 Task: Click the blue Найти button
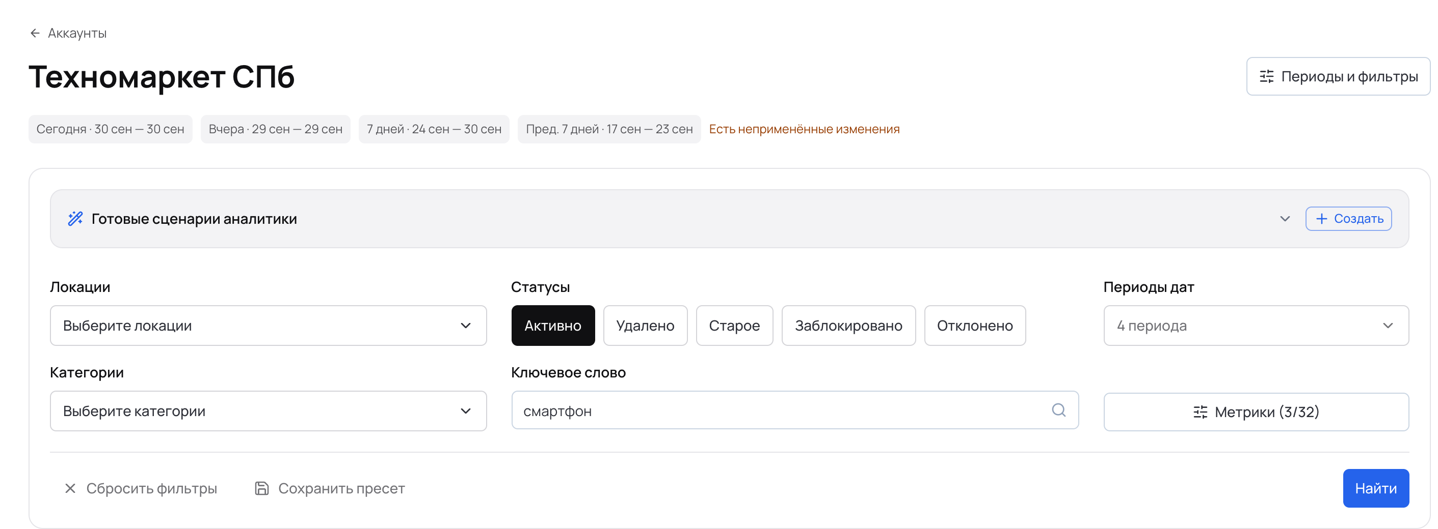click(x=1375, y=488)
